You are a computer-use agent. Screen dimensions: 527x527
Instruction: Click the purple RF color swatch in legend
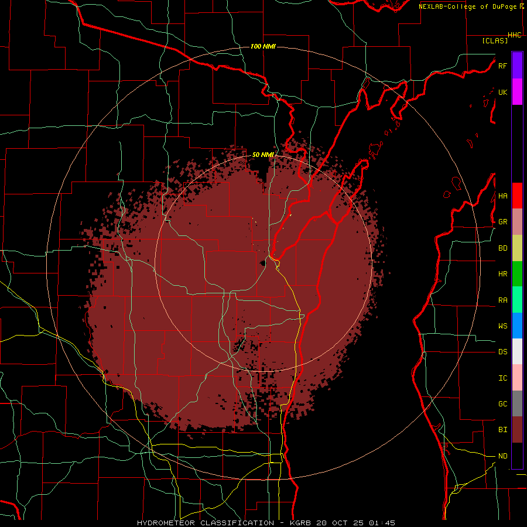(x=517, y=66)
